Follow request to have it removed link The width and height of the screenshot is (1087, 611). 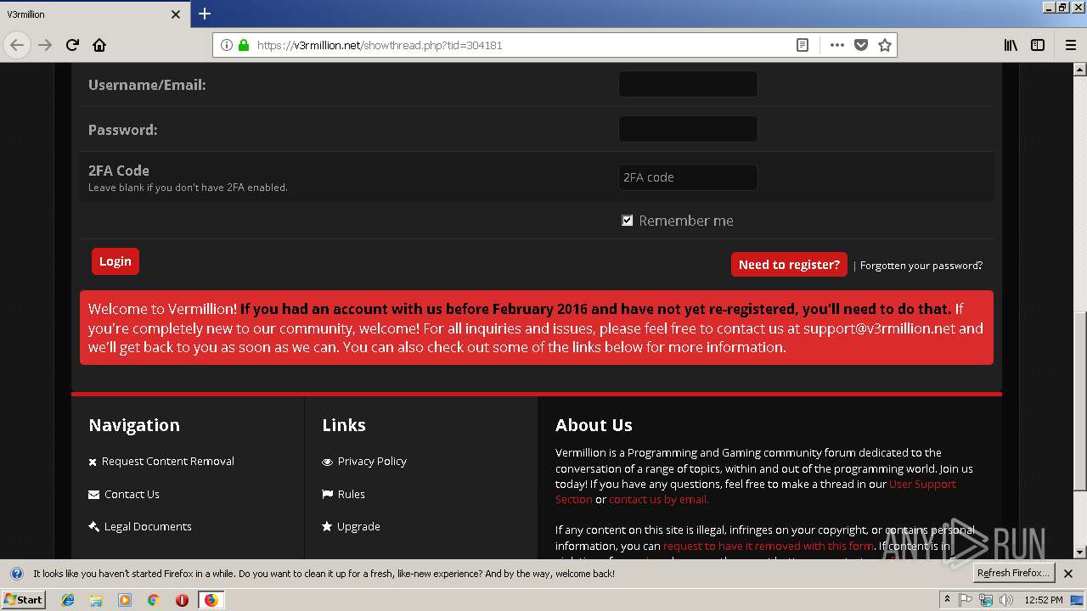[x=769, y=546]
